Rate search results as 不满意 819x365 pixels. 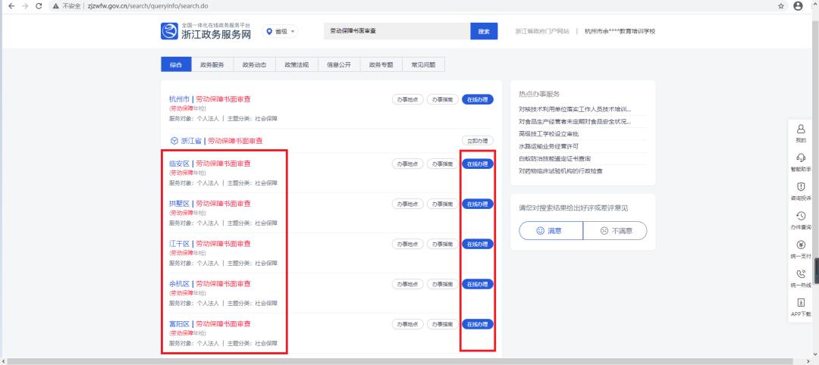click(615, 230)
